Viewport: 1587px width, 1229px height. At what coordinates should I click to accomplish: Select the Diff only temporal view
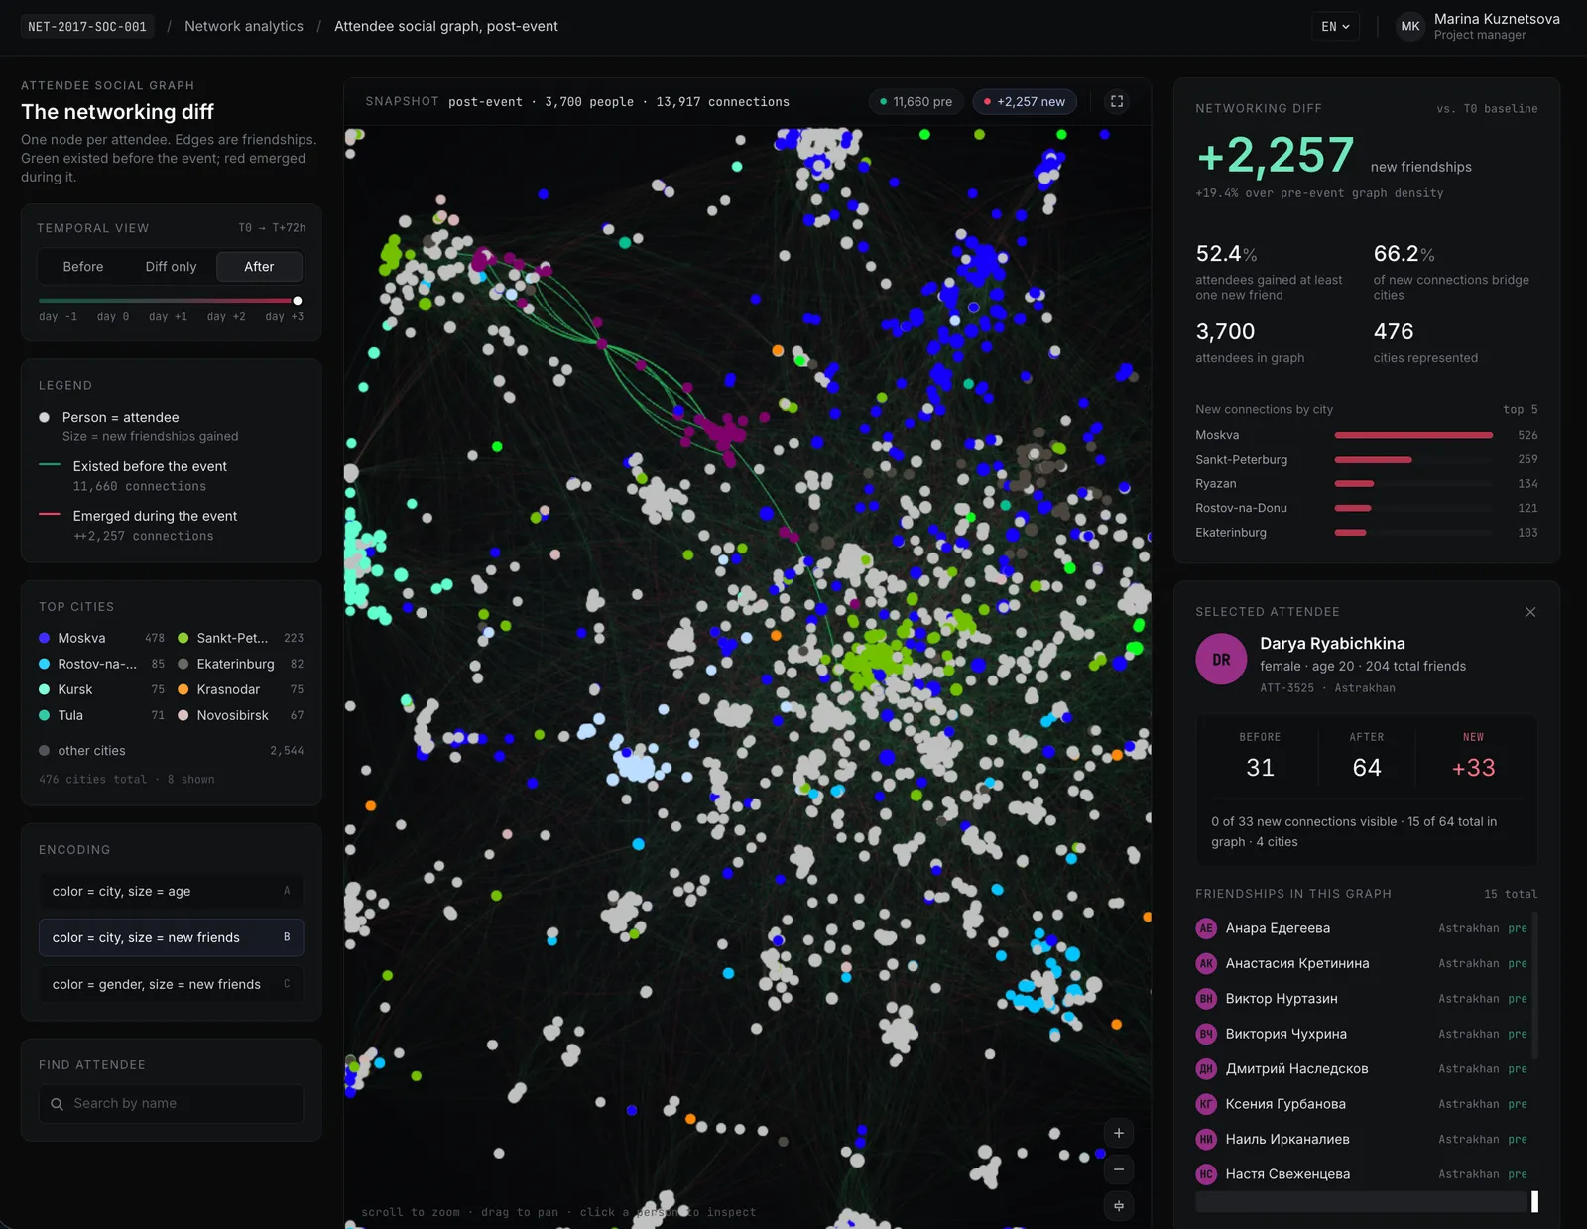171,267
